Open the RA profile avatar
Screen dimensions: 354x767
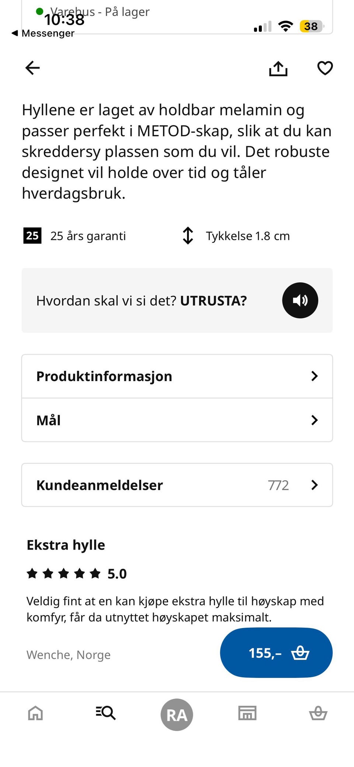(177, 715)
